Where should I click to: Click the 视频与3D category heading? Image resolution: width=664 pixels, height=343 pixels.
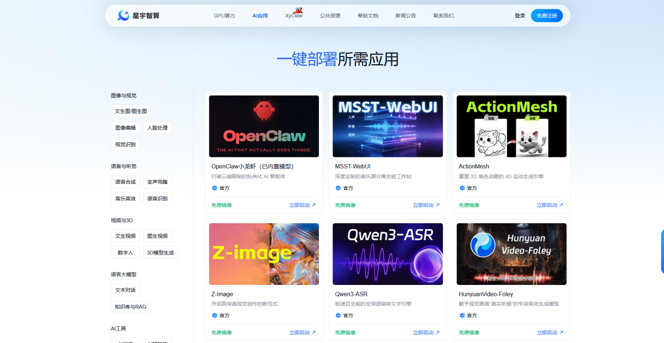pyautogui.click(x=122, y=221)
